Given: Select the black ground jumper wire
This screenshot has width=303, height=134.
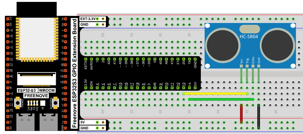Looking at the screenshot, I should pyautogui.click(x=258, y=117).
